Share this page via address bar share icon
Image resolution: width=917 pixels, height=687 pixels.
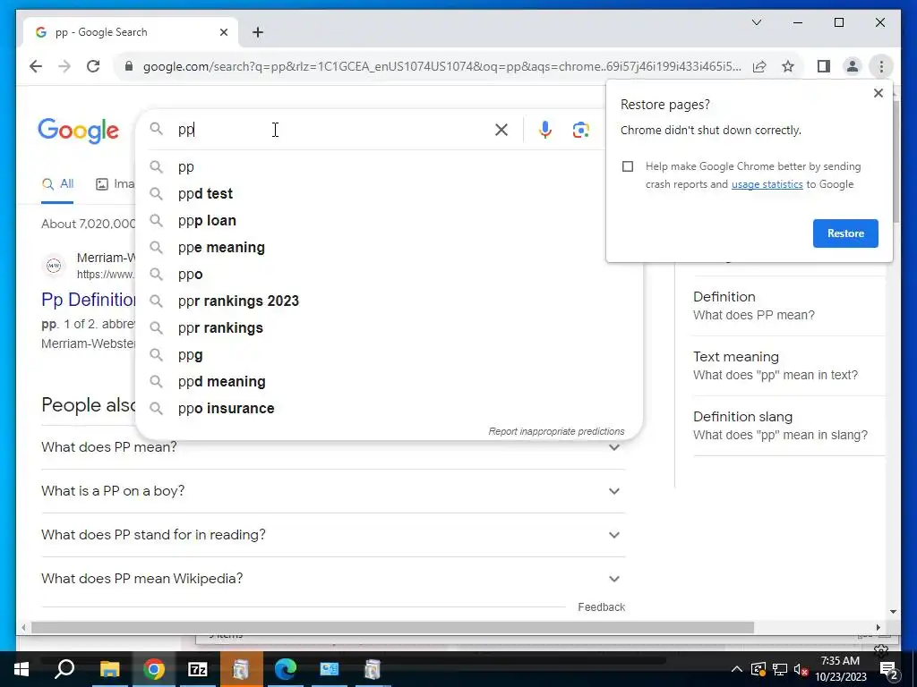coord(759,66)
